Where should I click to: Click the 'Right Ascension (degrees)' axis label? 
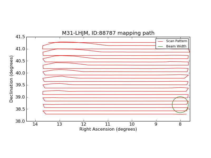tap(108, 129)
